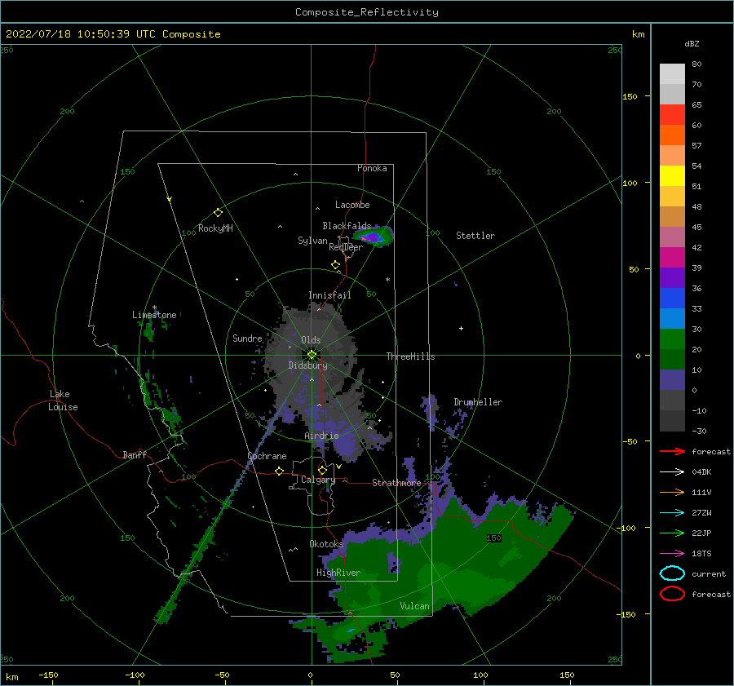This screenshot has width=734, height=686.
Task: Click -150 on the bottom km axis
Action: (48, 675)
